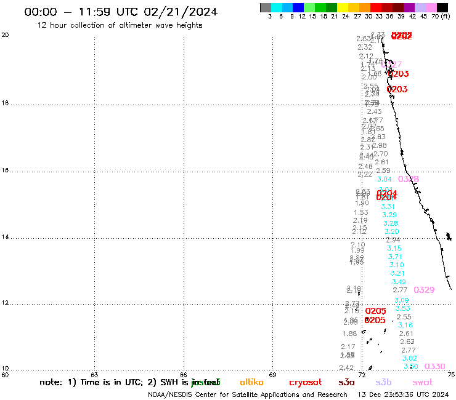Image resolution: width=456 pixels, height=400 pixels.
Task: Click the "s3b" satellite legend label
Action: click(383, 382)
